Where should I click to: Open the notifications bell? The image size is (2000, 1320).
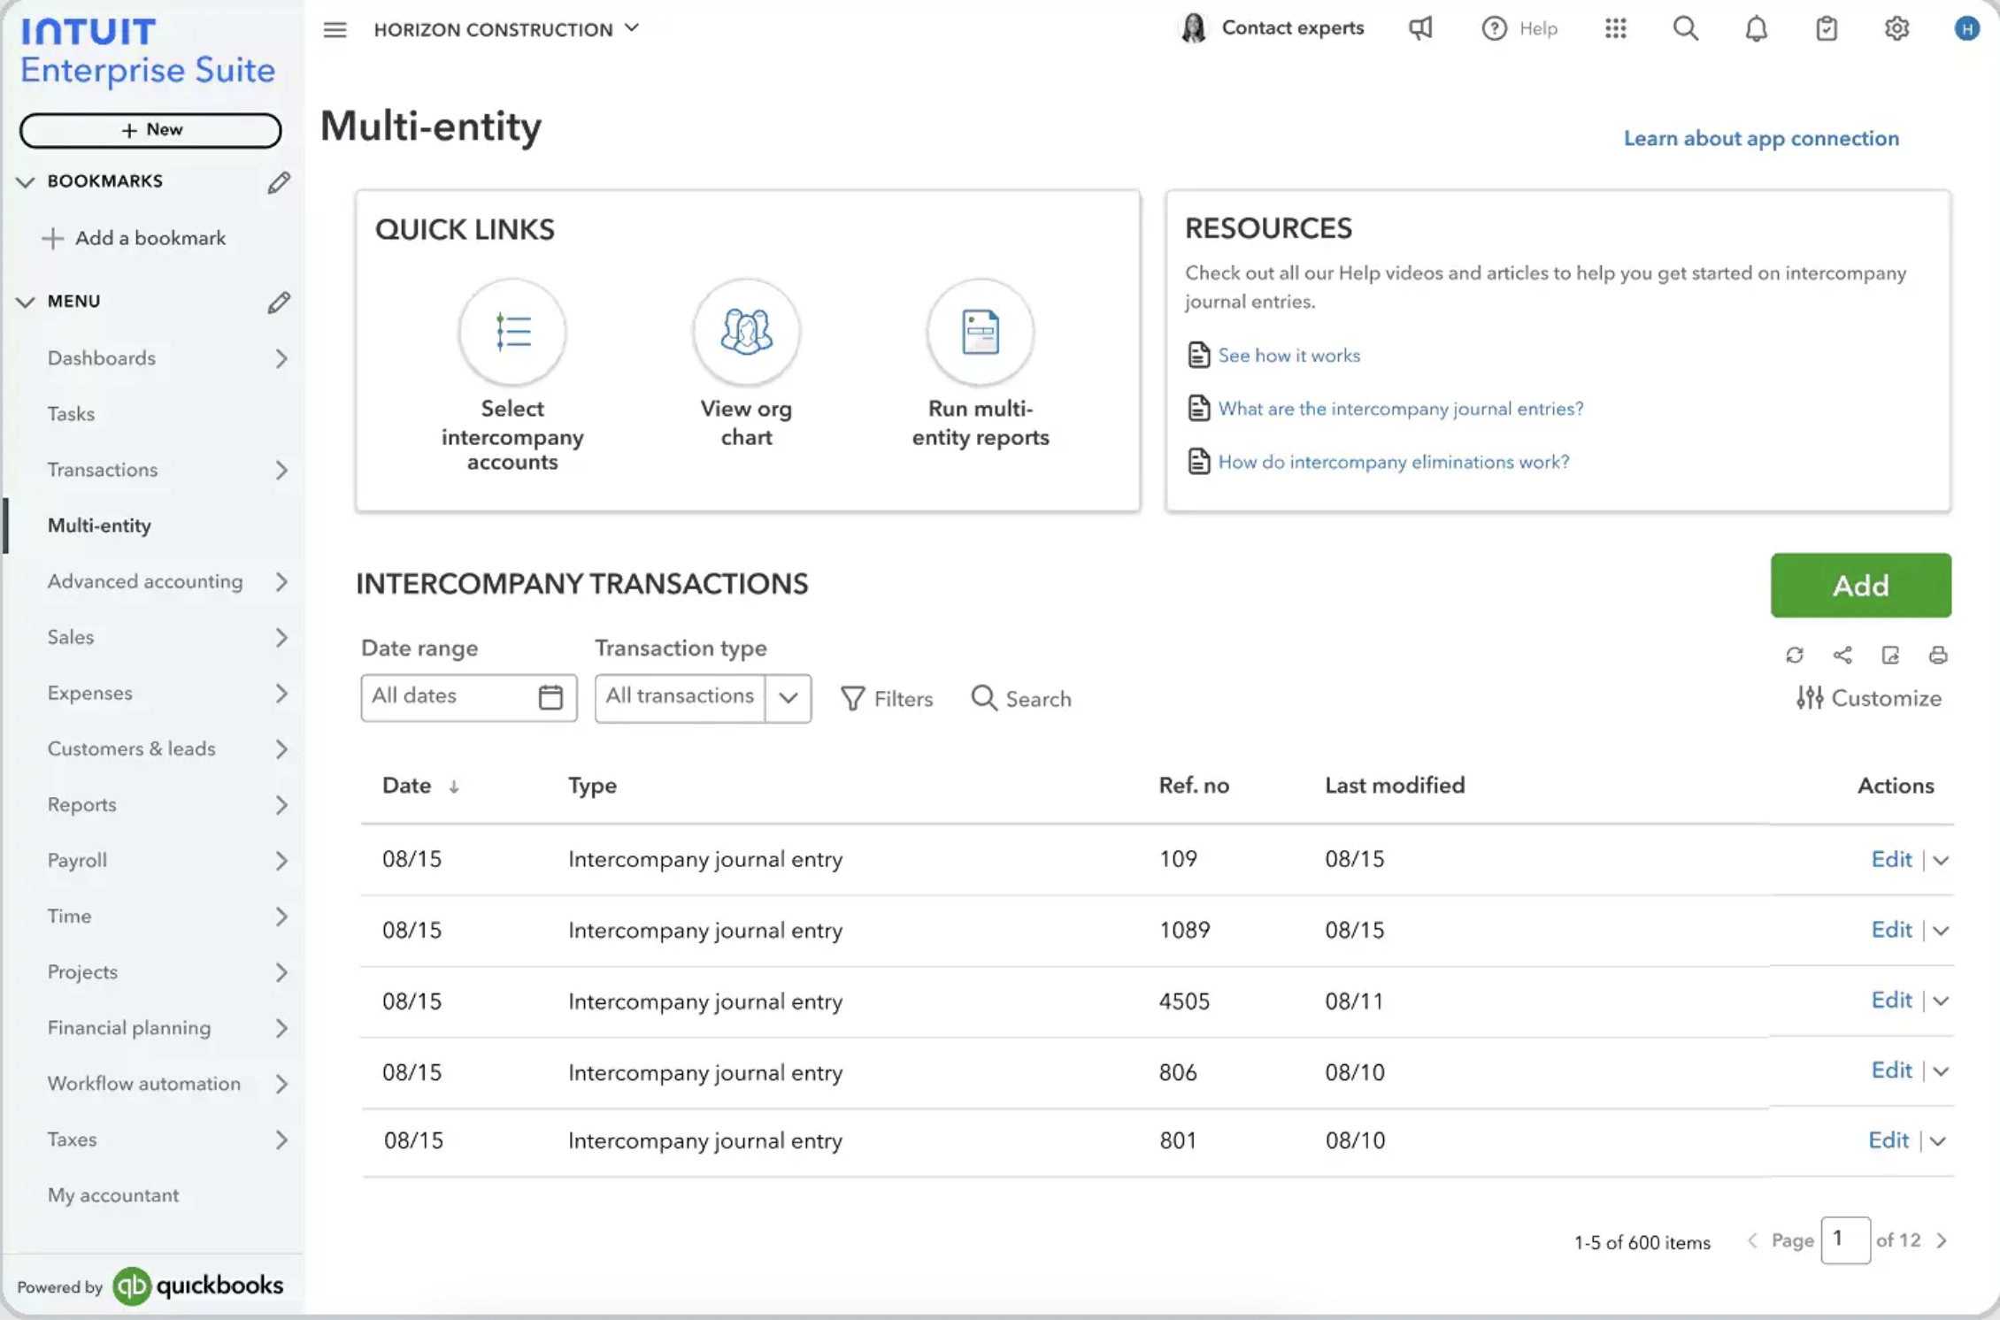1757,28
